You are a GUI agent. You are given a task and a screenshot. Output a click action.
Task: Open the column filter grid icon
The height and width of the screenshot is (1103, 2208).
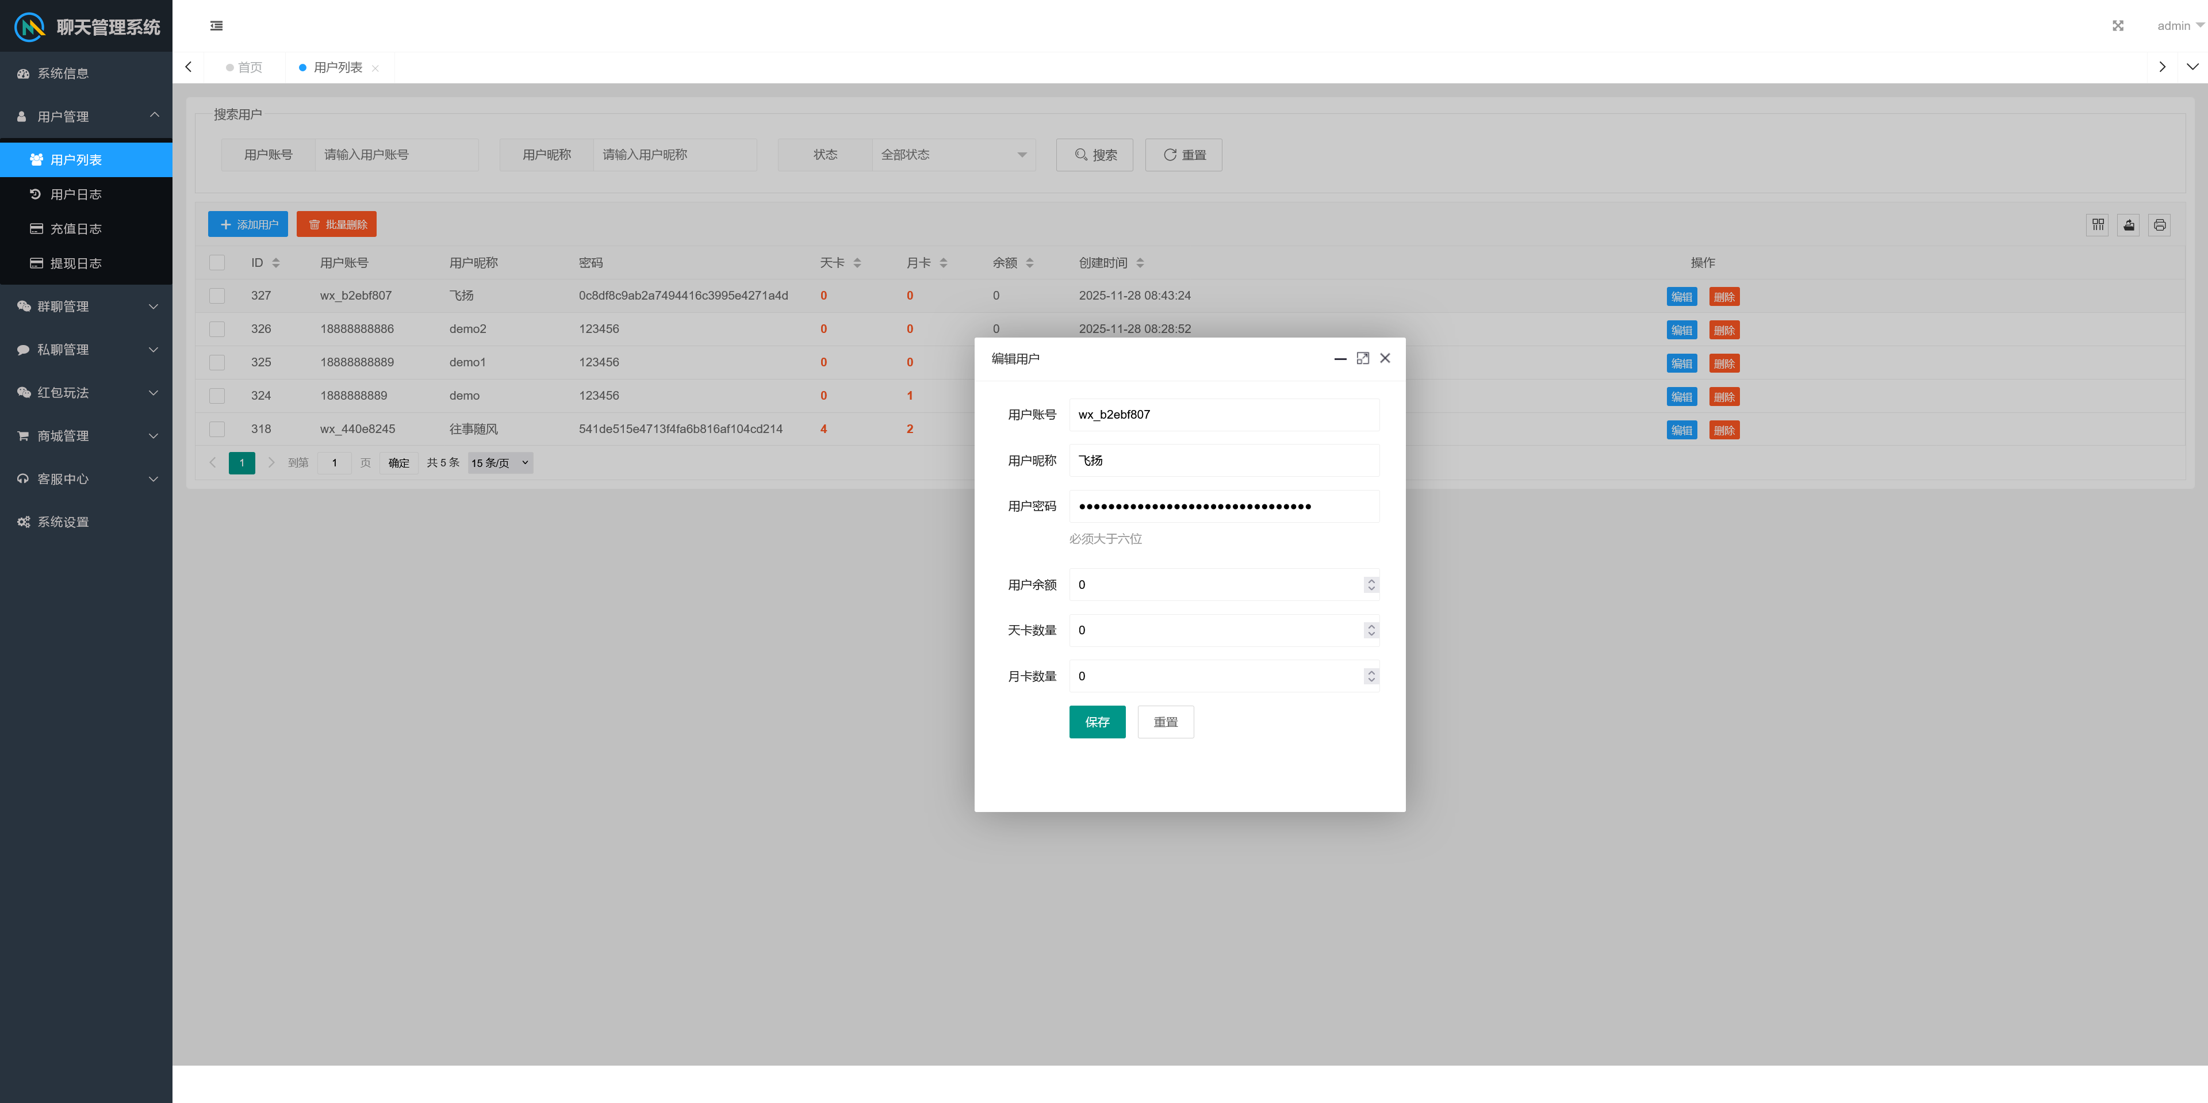[x=2098, y=224]
